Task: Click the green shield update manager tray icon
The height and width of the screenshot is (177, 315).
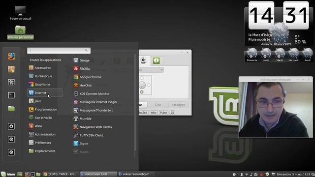Action: pos(267,174)
